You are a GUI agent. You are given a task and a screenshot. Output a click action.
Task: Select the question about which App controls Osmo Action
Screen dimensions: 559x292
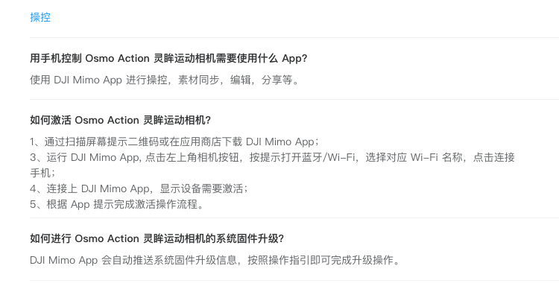(x=168, y=58)
